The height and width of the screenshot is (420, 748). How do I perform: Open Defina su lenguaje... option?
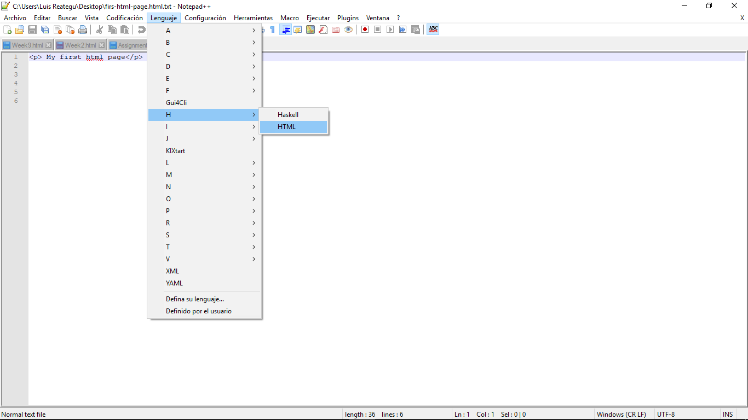(x=205, y=299)
